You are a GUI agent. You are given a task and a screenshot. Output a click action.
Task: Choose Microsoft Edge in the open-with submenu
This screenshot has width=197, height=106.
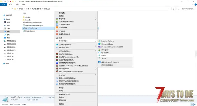[x=115, y=44]
